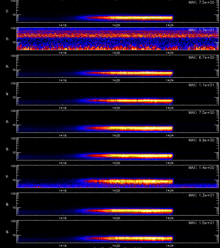Click the 14:24 time label under panel 6F
The image size is (220, 248).
(x=170, y=163)
